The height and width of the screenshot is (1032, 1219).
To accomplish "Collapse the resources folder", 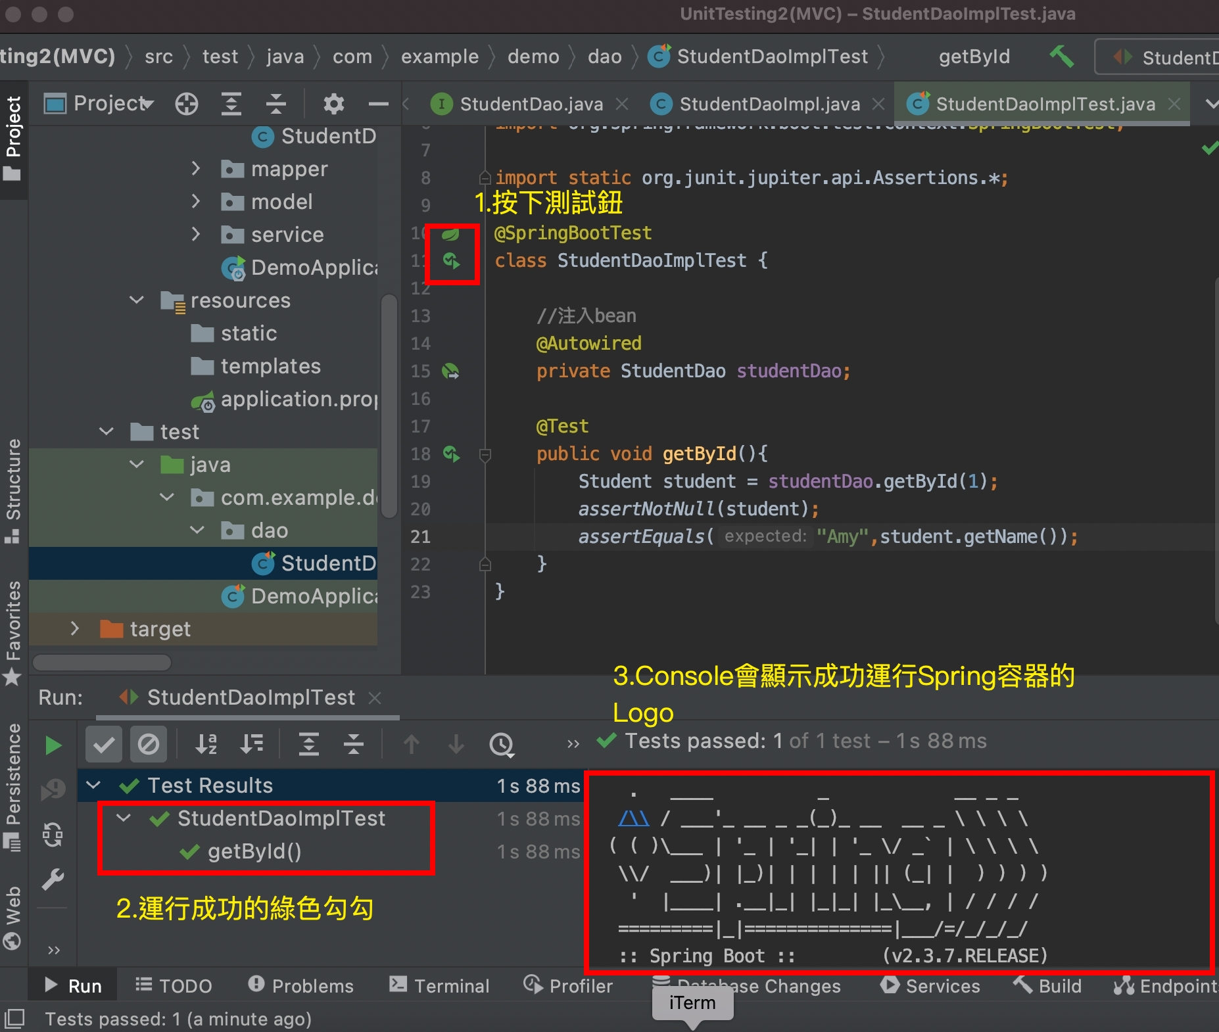I will click(136, 300).
